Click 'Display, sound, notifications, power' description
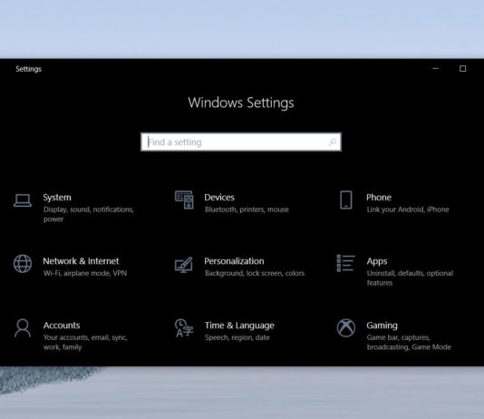 click(x=89, y=214)
